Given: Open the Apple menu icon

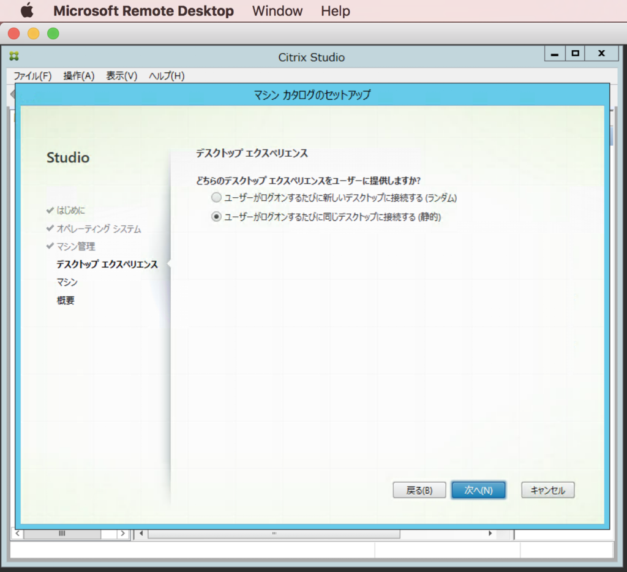Looking at the screenshot, I should tap(27, 10).
